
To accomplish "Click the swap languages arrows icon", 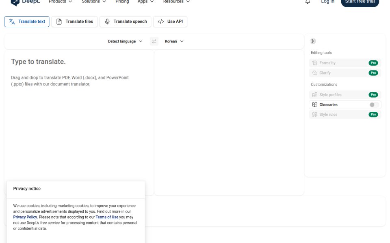I will coord(154,41).
